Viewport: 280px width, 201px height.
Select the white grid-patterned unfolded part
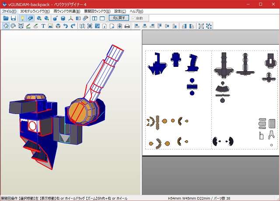tap(272, 123)
